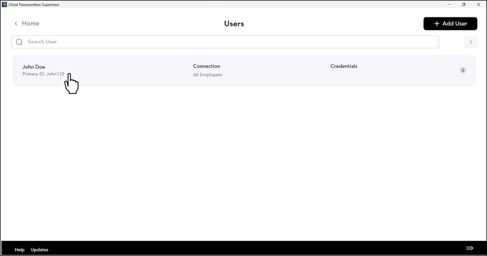The image size is (487, 256).
Task: Expand John Doe row with chevron
Action: pyautogui.click(x=463, y=70)
